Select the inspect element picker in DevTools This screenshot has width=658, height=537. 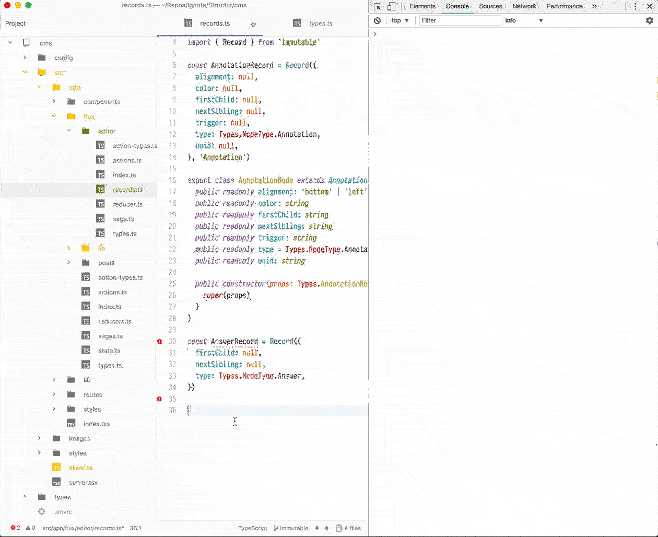(377, 6)
